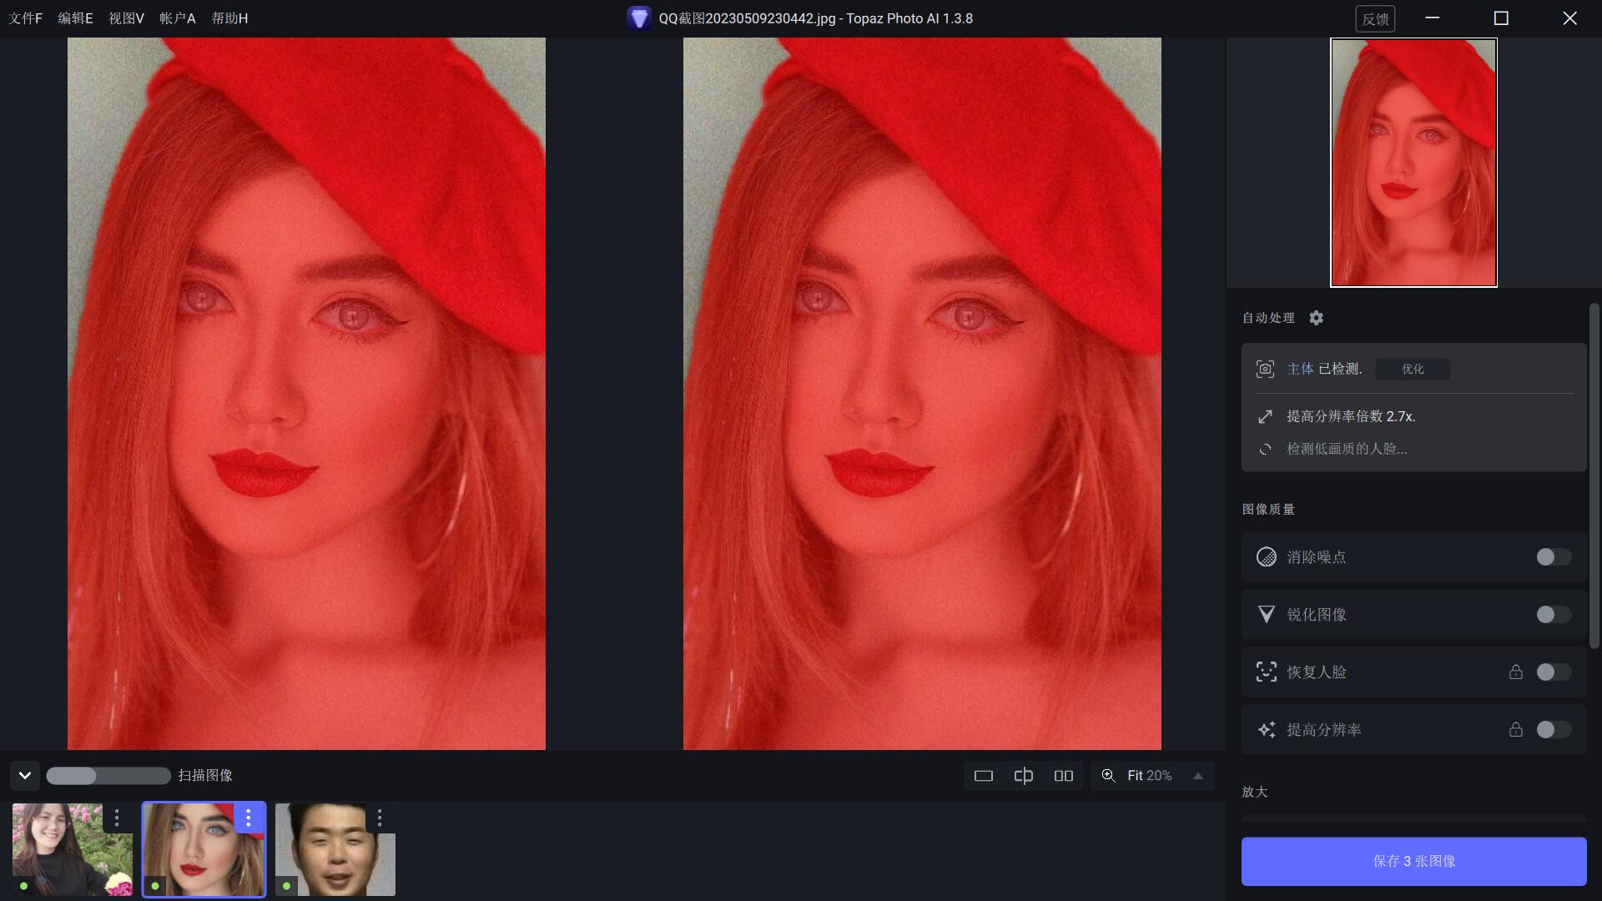
Task: Maximize the Topaz Photo AI window
Action: point(1501,18)
